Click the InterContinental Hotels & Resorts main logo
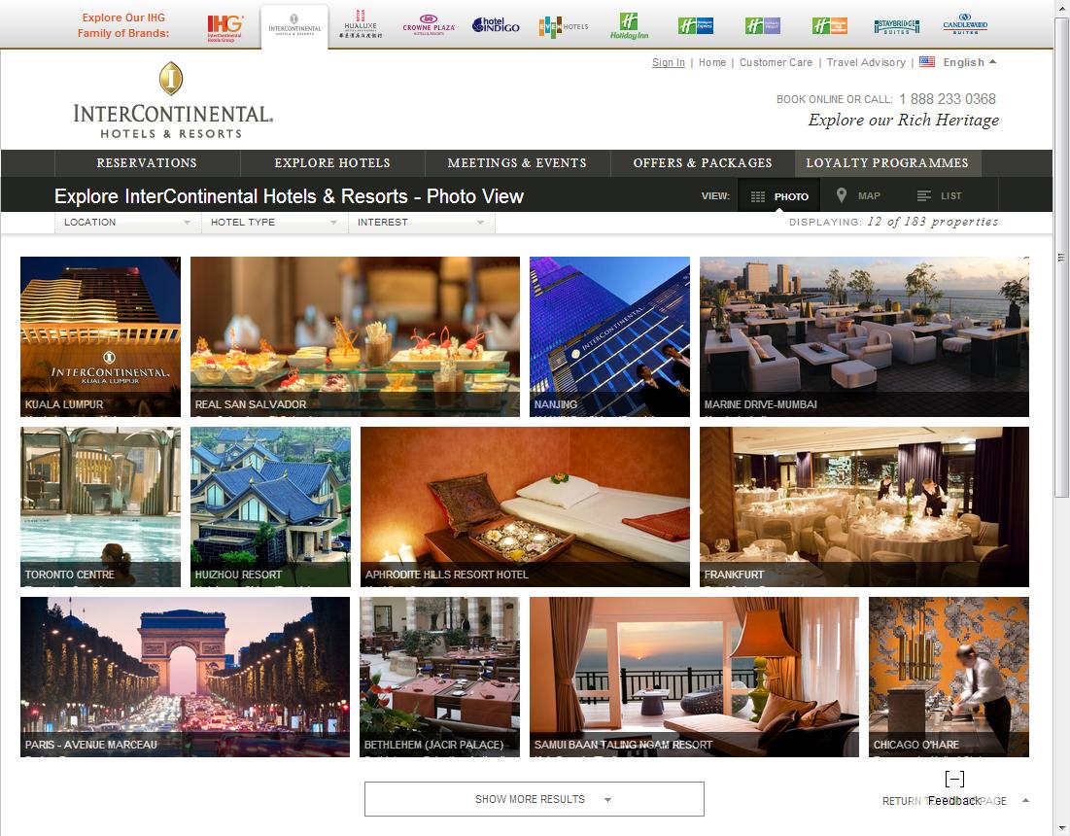 tap(173, 100)
